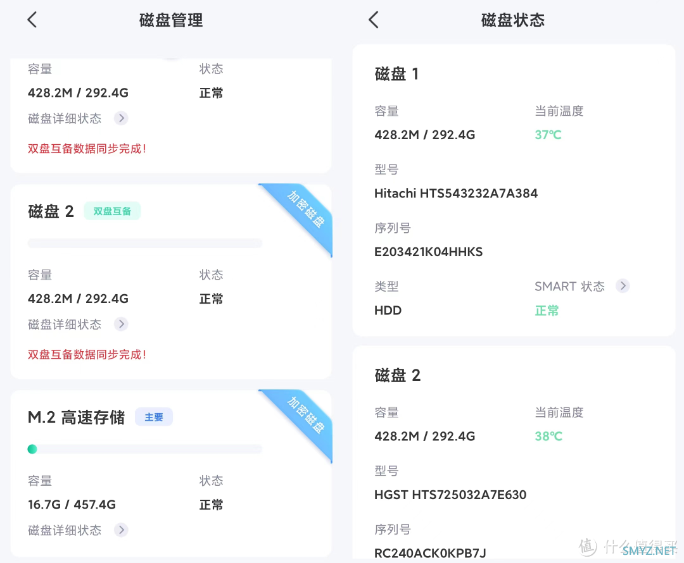Tap 磁盘详细状态 link in the top disk card
Screen dimensions: 684x563
coord(65,118)
